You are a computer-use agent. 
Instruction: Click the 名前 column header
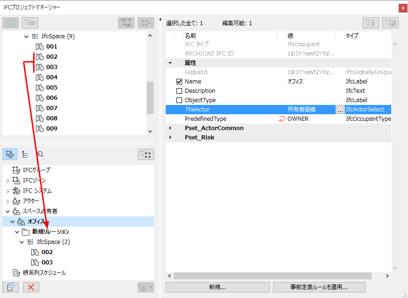tap(190, 35)
